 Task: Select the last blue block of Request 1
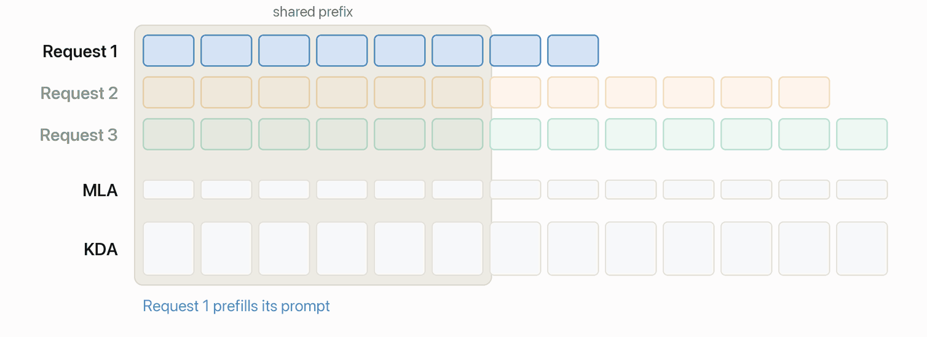pyautogui.click(x=573, y=50)
